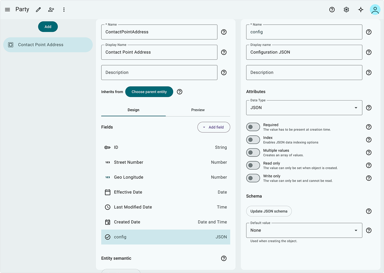Expand the Default value None dropdown
This screenshot has width=384, height=273.
tap(304, 230)
